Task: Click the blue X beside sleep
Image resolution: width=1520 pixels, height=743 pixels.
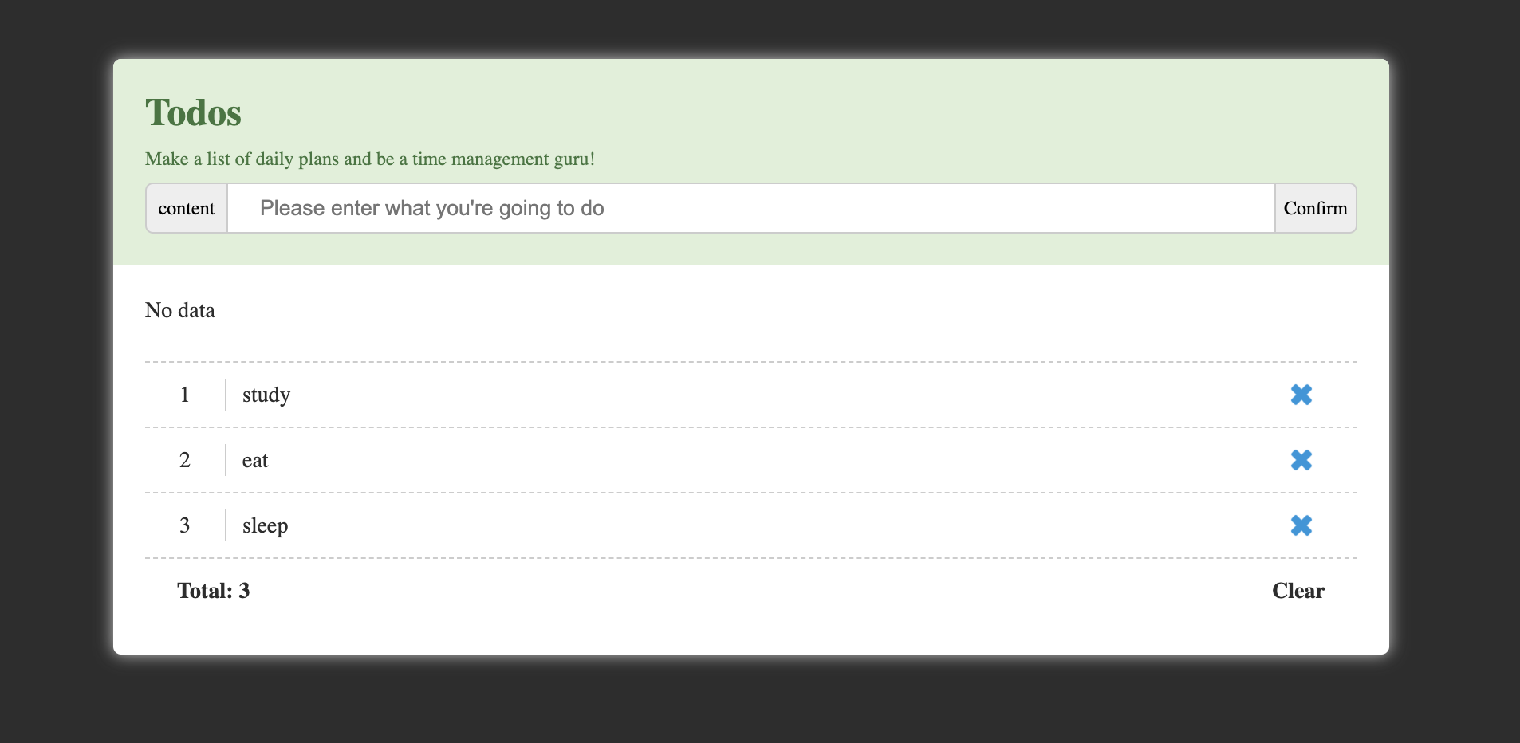Action: tap(1301, 525)
